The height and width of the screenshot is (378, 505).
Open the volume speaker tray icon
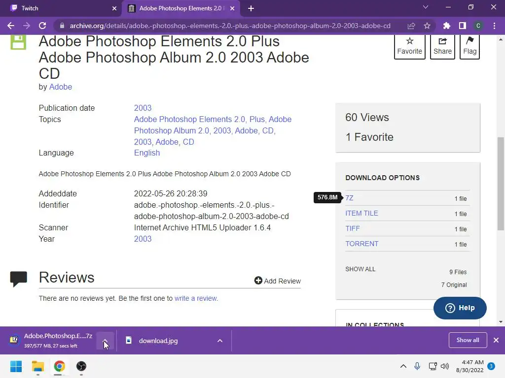445,366
